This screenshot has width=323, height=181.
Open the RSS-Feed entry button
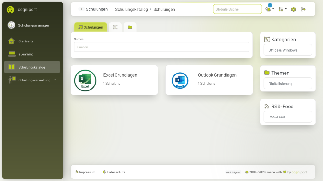click(x=288, y=117)
